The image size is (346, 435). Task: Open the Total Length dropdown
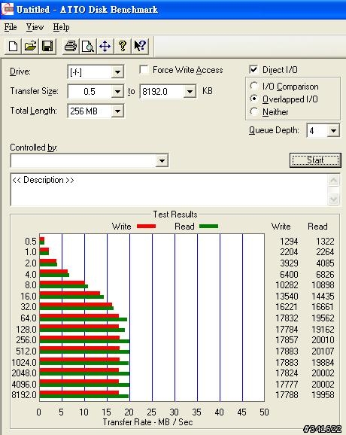click(x=117, y=111)
